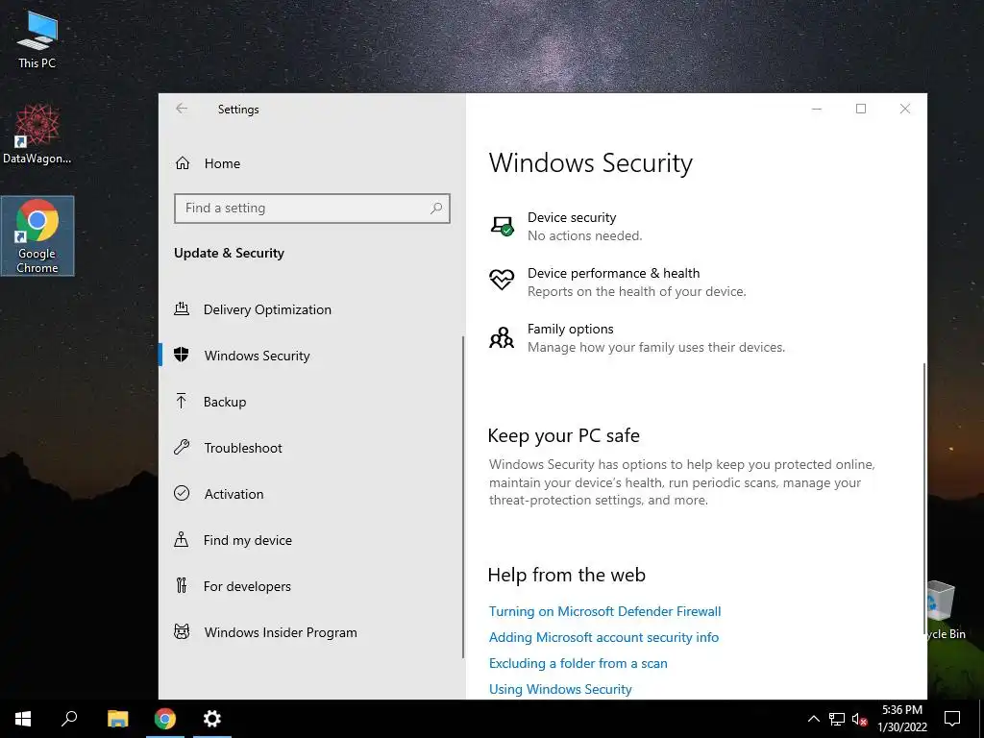Image resolution: width=984 pixels, height=738 pixels.
Task: Click into the Find a setting field
Action: pyautogui.click(x=312, y=208)
